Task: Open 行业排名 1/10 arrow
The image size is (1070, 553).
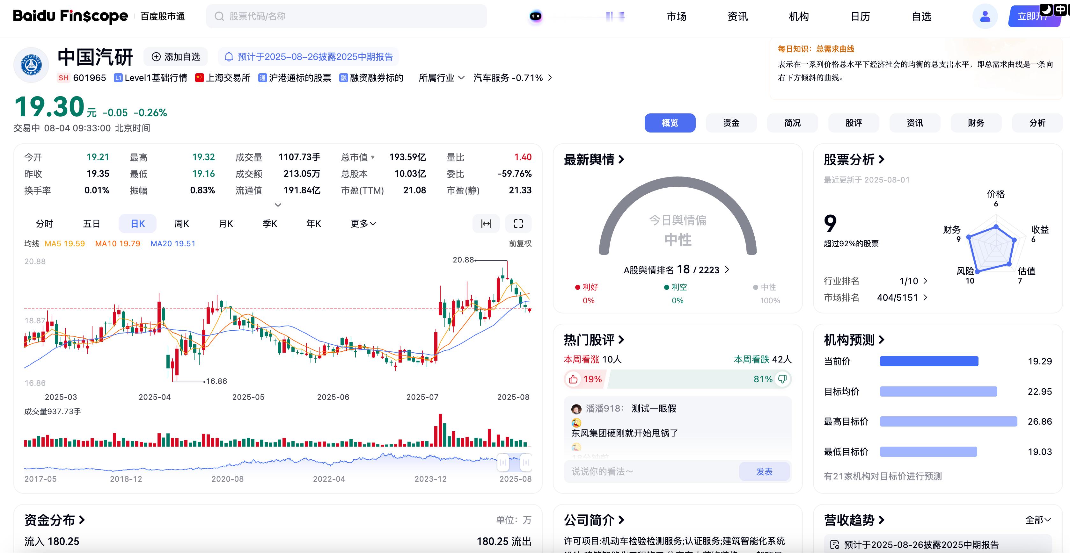Action: 925,281
